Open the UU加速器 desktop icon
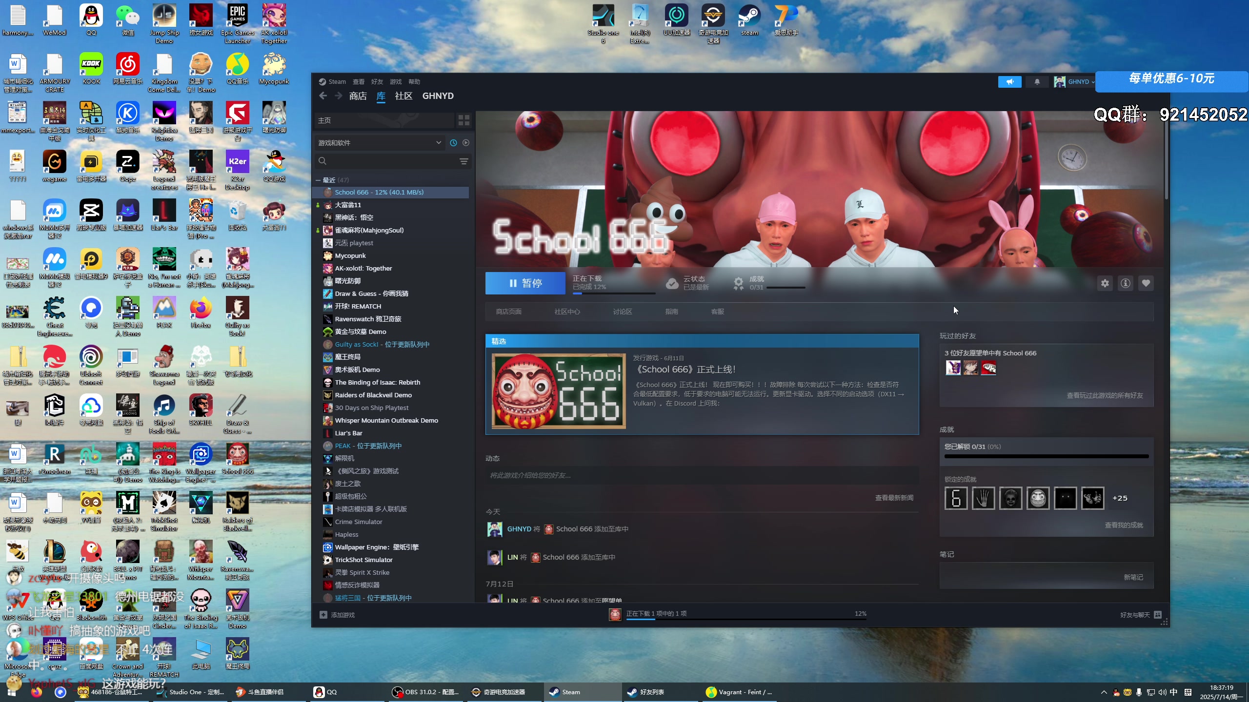 pyautogui.click(x=677, y=20)
